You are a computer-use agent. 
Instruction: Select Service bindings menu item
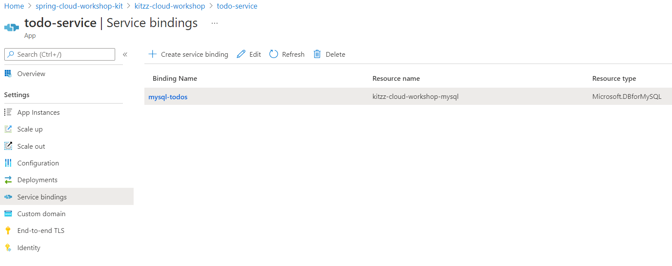pos(67,197)
